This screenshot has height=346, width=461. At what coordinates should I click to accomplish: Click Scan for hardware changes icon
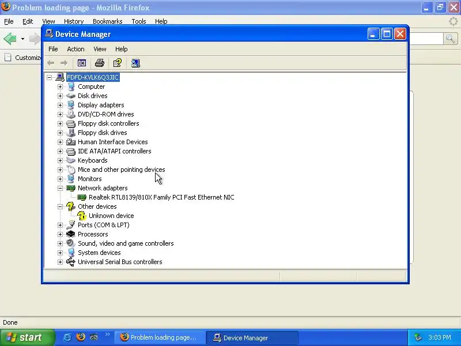[x=135, y=63]
